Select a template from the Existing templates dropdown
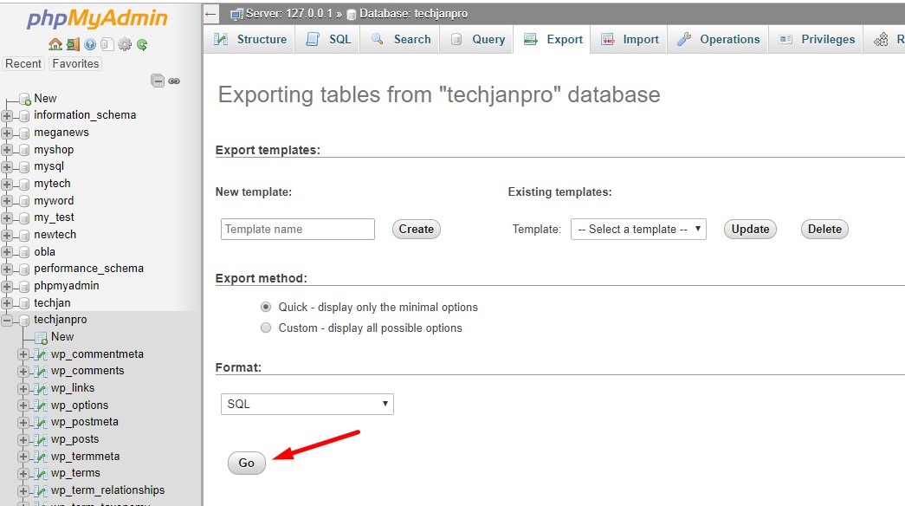 638,229
